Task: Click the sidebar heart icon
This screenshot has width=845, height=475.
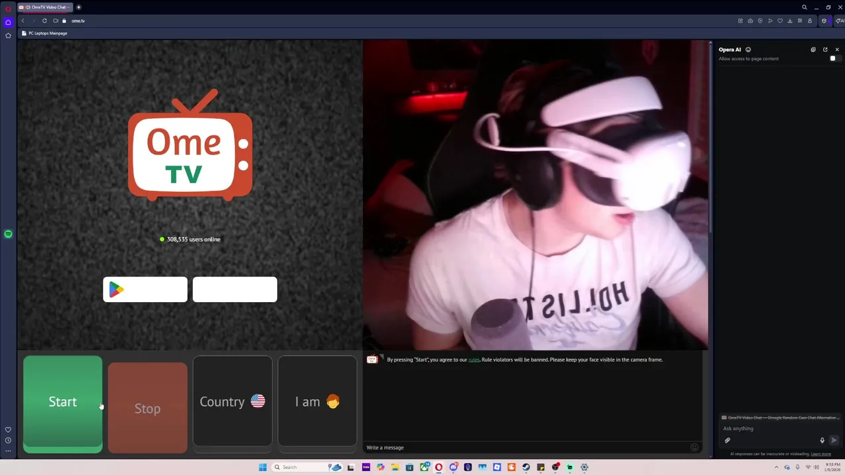Action: [8, 429]
